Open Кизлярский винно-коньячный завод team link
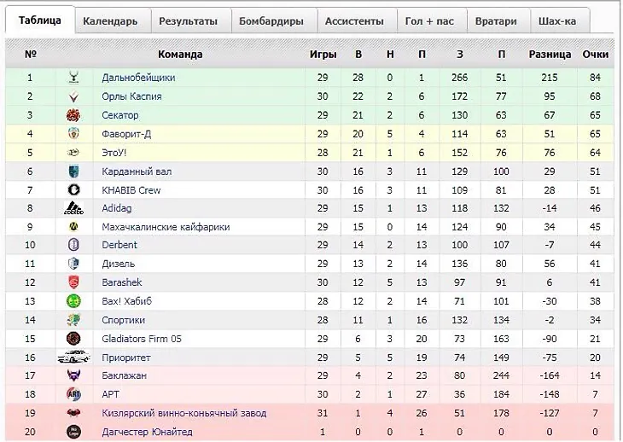623x442 pixels. click(183, 414)
